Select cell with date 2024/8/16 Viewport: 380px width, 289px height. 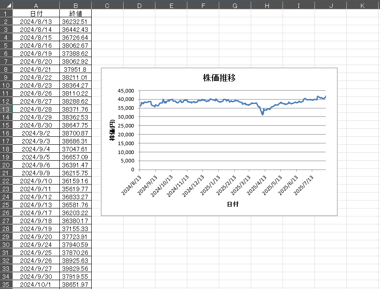coord(36,46)
